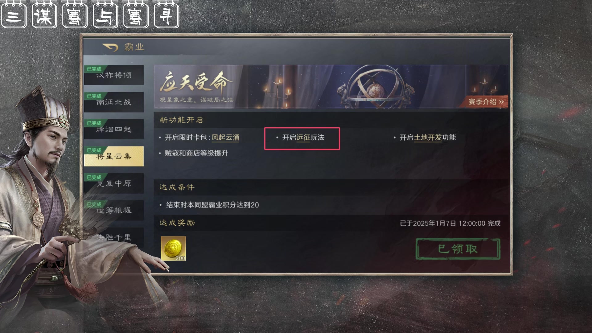Open the 决胜千里 chapter tab
The width and height of the screenshot is (592, 333).
coord(114,237)
